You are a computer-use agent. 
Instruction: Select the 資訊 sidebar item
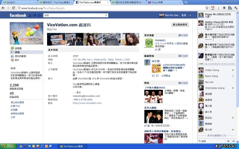26,52
